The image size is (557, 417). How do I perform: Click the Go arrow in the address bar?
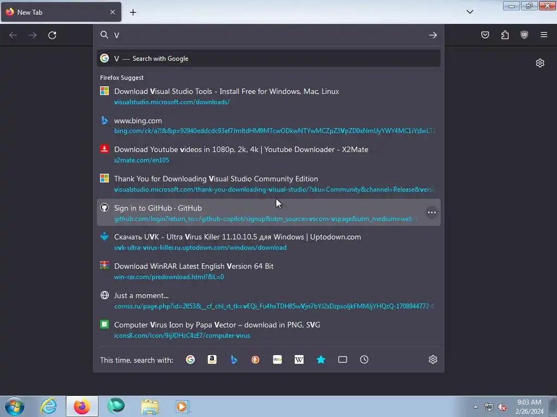click(x=432, y=35)
